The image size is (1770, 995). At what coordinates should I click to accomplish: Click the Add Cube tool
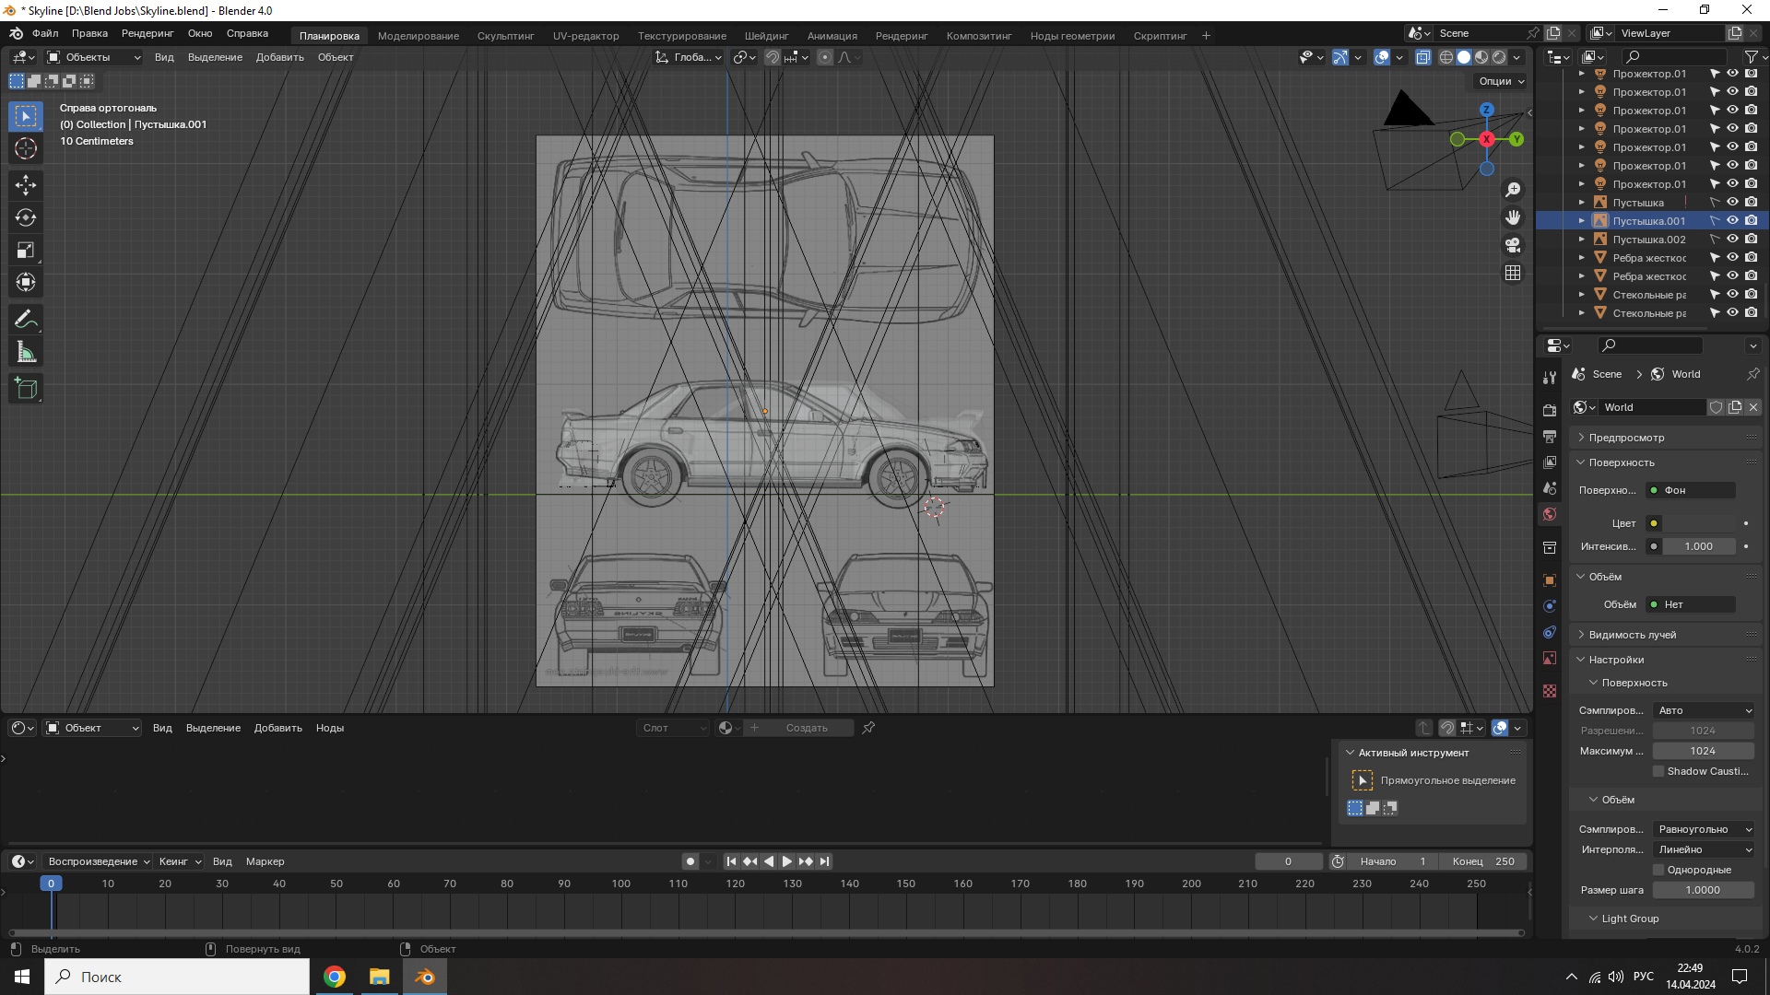tap(26, 389)
